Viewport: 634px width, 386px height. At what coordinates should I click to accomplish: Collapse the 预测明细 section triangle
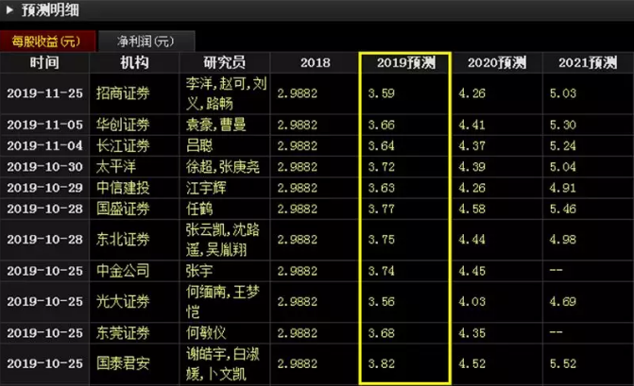[9, 9]
